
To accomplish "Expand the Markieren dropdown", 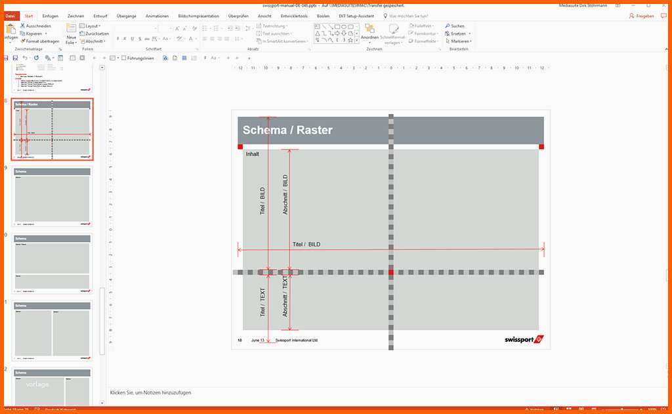I will coord(459,41).
